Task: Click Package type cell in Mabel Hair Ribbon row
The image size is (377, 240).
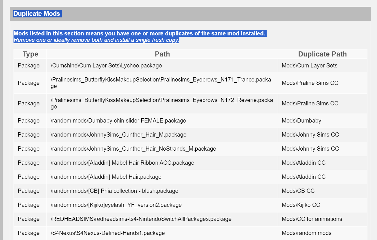Action: [30, 163]
